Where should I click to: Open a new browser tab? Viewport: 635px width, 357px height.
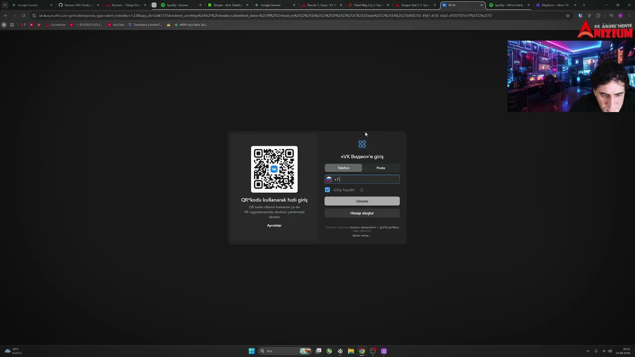pyautogui.click(x=584, y=5)
